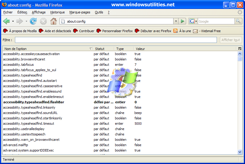Open the Édition menu
This screenshot has width=245, height=164.
click(x=22, y=12)
